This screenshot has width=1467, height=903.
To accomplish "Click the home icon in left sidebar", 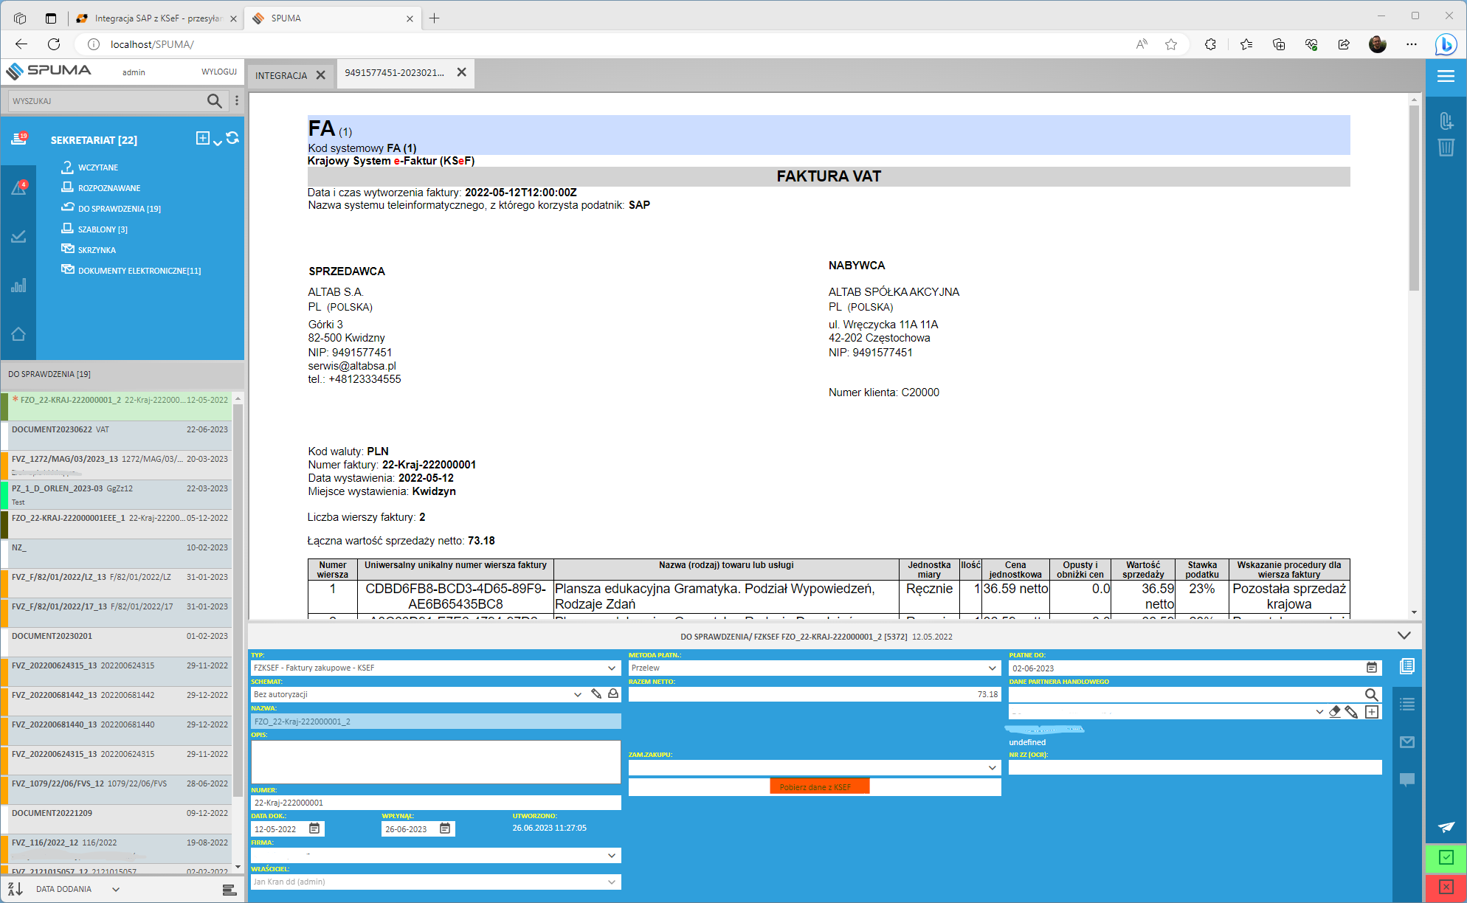I will click(x=18, y=334).
